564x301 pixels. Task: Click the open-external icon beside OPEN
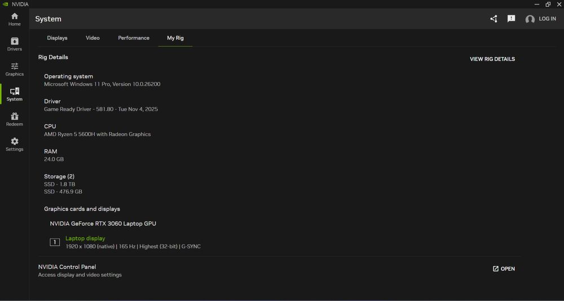(x=496, y=269)
